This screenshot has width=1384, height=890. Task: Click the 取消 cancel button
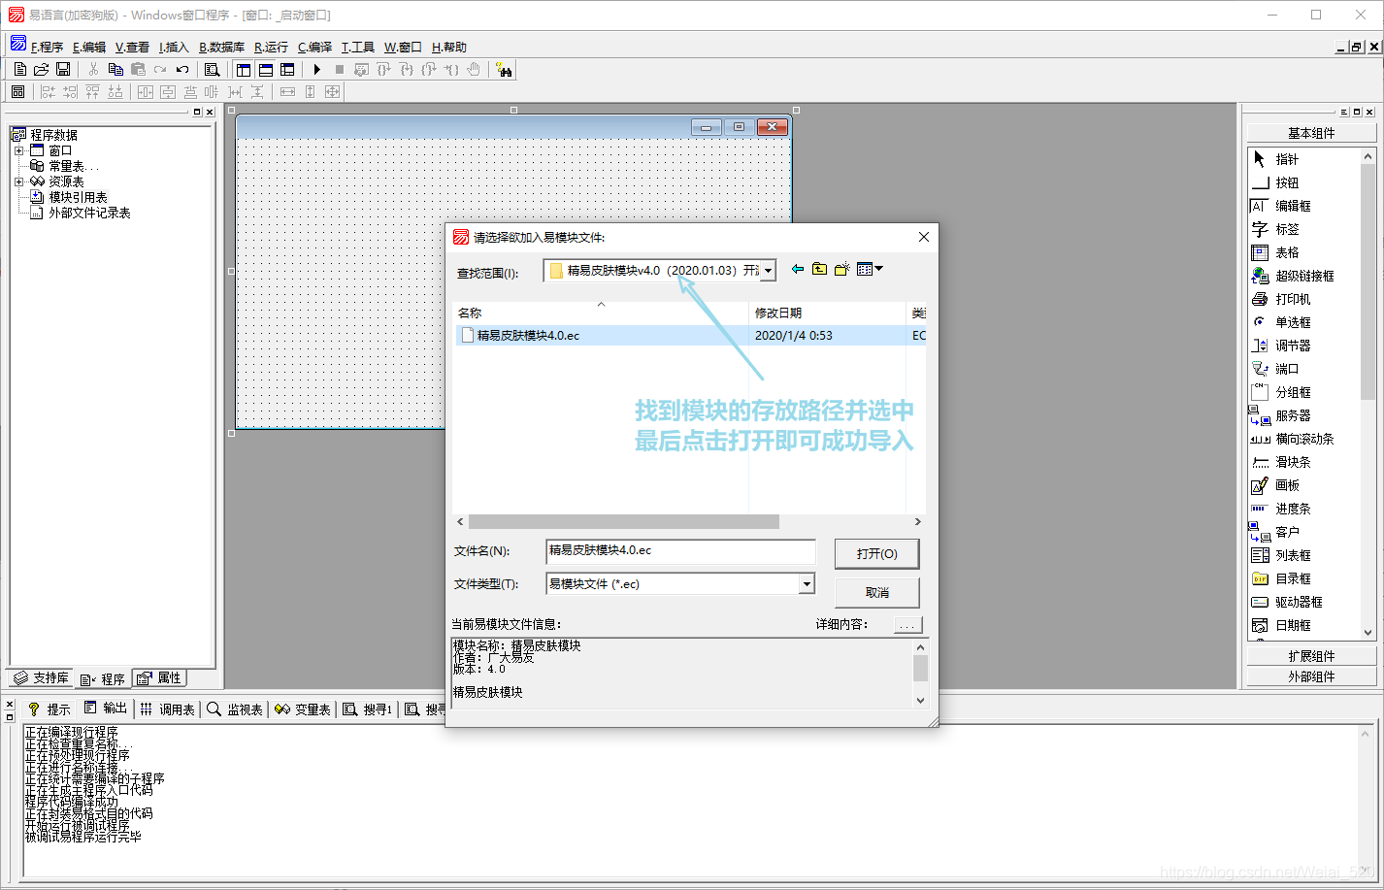(876, 592)
